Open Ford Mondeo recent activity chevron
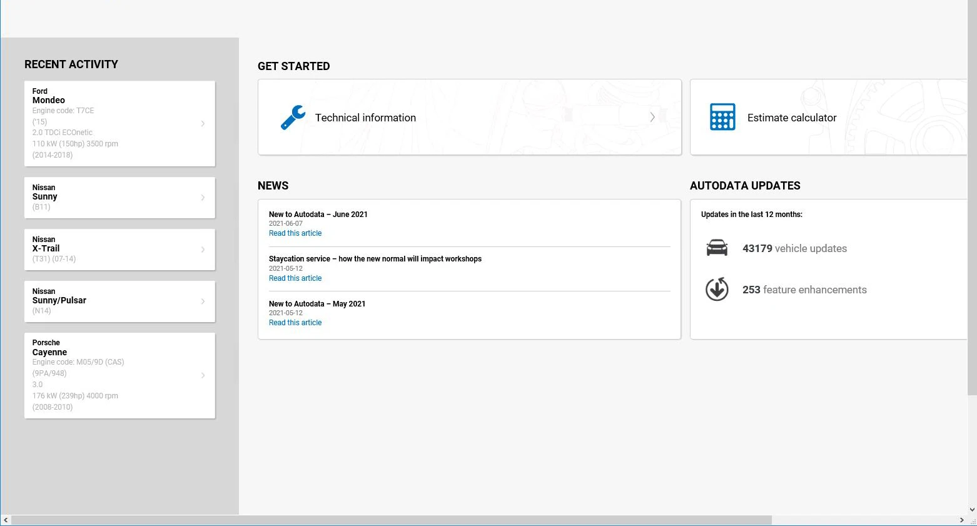Viewport: 977px width, 526px height. 203,123
